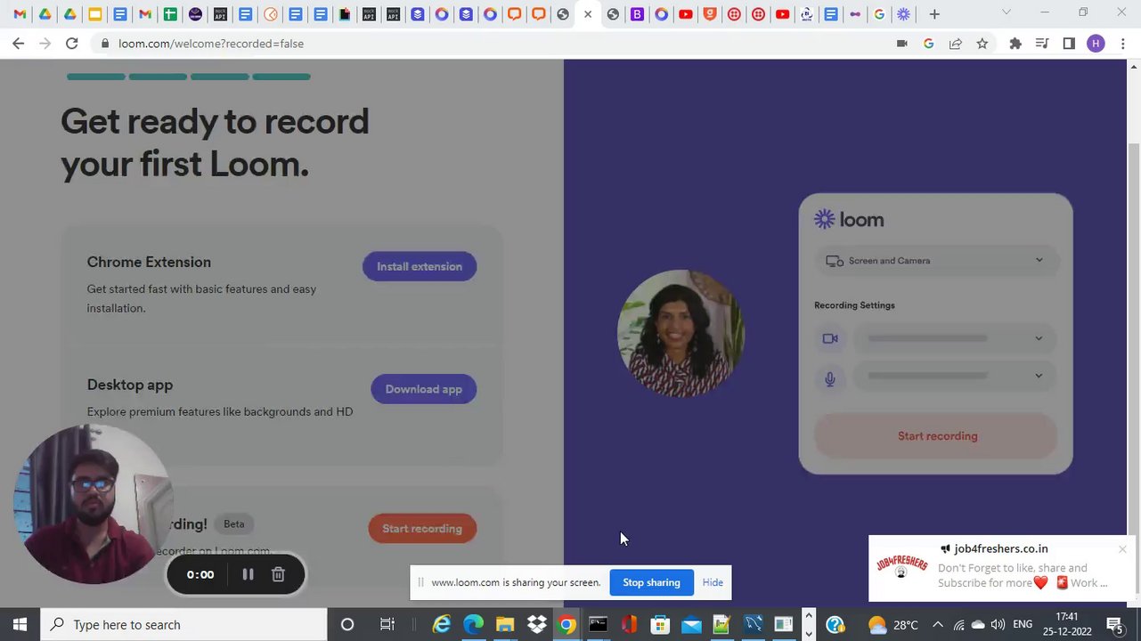The image size is (1141, 641).
Task: Open Windows notification center
Action: pos(1114,625)
